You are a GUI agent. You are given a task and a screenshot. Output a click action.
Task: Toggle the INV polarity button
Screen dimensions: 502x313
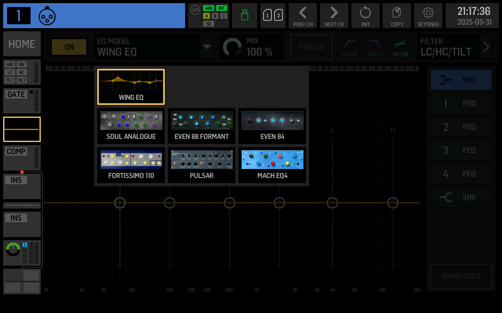(22, 65)
